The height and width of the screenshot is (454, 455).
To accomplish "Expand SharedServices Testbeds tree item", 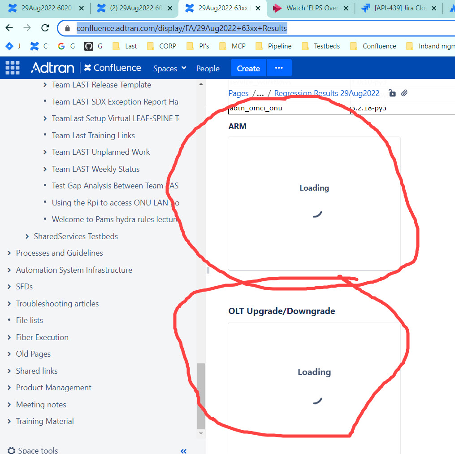I will pyautogui.click(x=27, y=236).
